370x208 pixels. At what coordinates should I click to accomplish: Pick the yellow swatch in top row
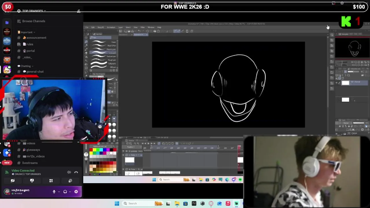tap(94, 150)
